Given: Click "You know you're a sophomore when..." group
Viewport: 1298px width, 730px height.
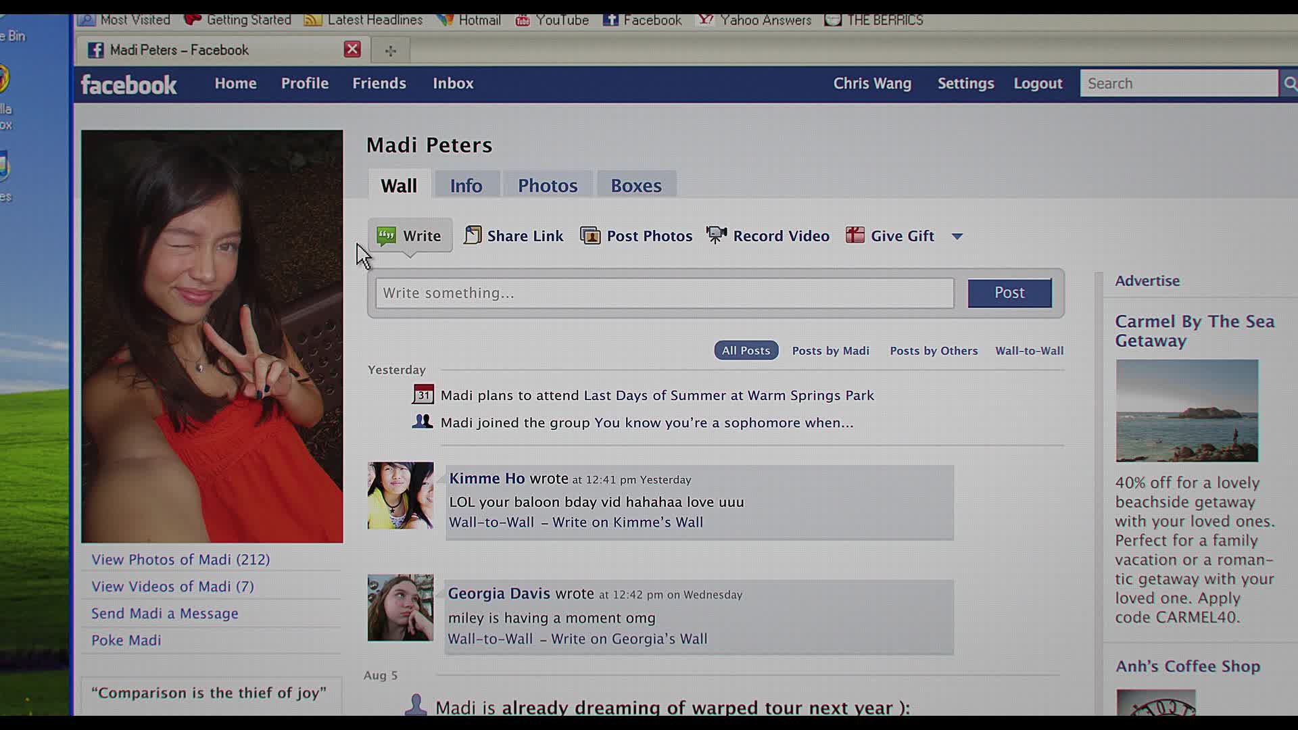Looking at the screenshot, I should (724, 423).
